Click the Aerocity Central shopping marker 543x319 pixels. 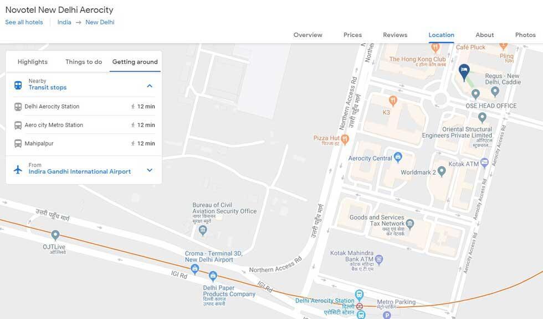pyautogui.click(x=397, y=158)
